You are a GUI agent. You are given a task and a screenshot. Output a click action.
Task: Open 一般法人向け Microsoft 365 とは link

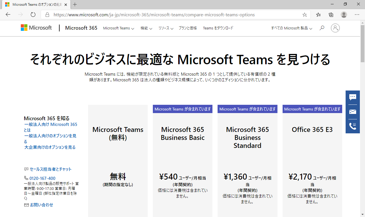click(51, 127)
